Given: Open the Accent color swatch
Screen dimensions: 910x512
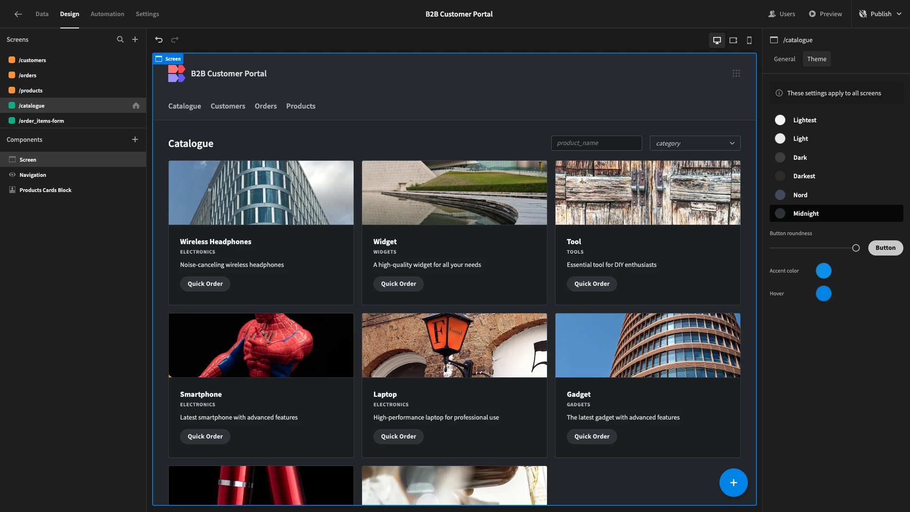Looking at the screenshot, I should coord(823,271).
